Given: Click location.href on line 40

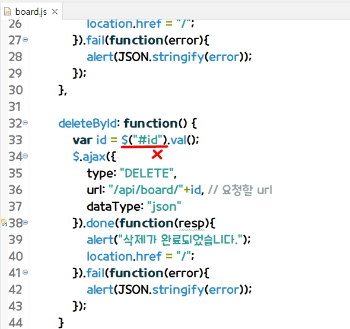Looking at the screenshot, I should 124,257.
